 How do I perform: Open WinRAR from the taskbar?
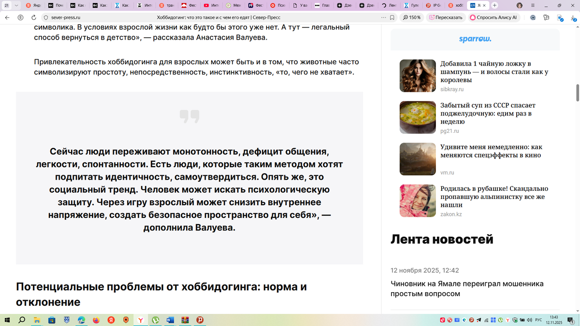tap(185, 320)
